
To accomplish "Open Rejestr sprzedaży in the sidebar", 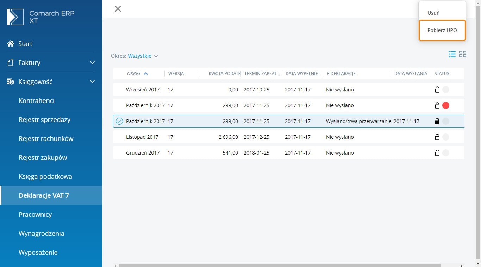I will point(44,119).
